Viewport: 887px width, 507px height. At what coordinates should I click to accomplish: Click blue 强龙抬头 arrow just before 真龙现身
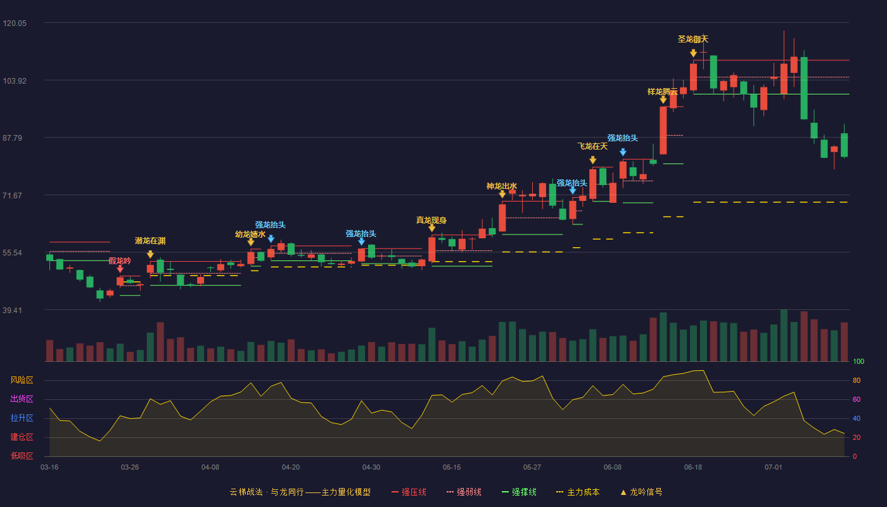click(361, 241)
